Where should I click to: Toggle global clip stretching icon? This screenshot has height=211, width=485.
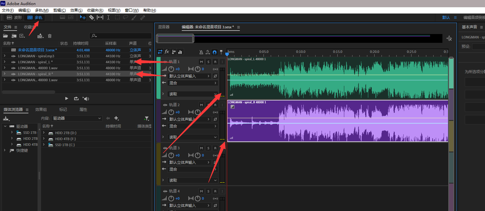(x=208, y=52)
